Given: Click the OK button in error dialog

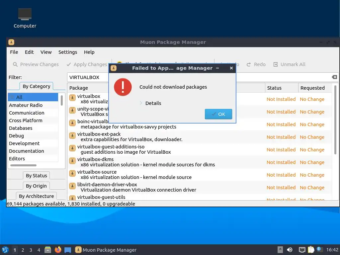Looking at the screenshot, I should tap(218, 114).
